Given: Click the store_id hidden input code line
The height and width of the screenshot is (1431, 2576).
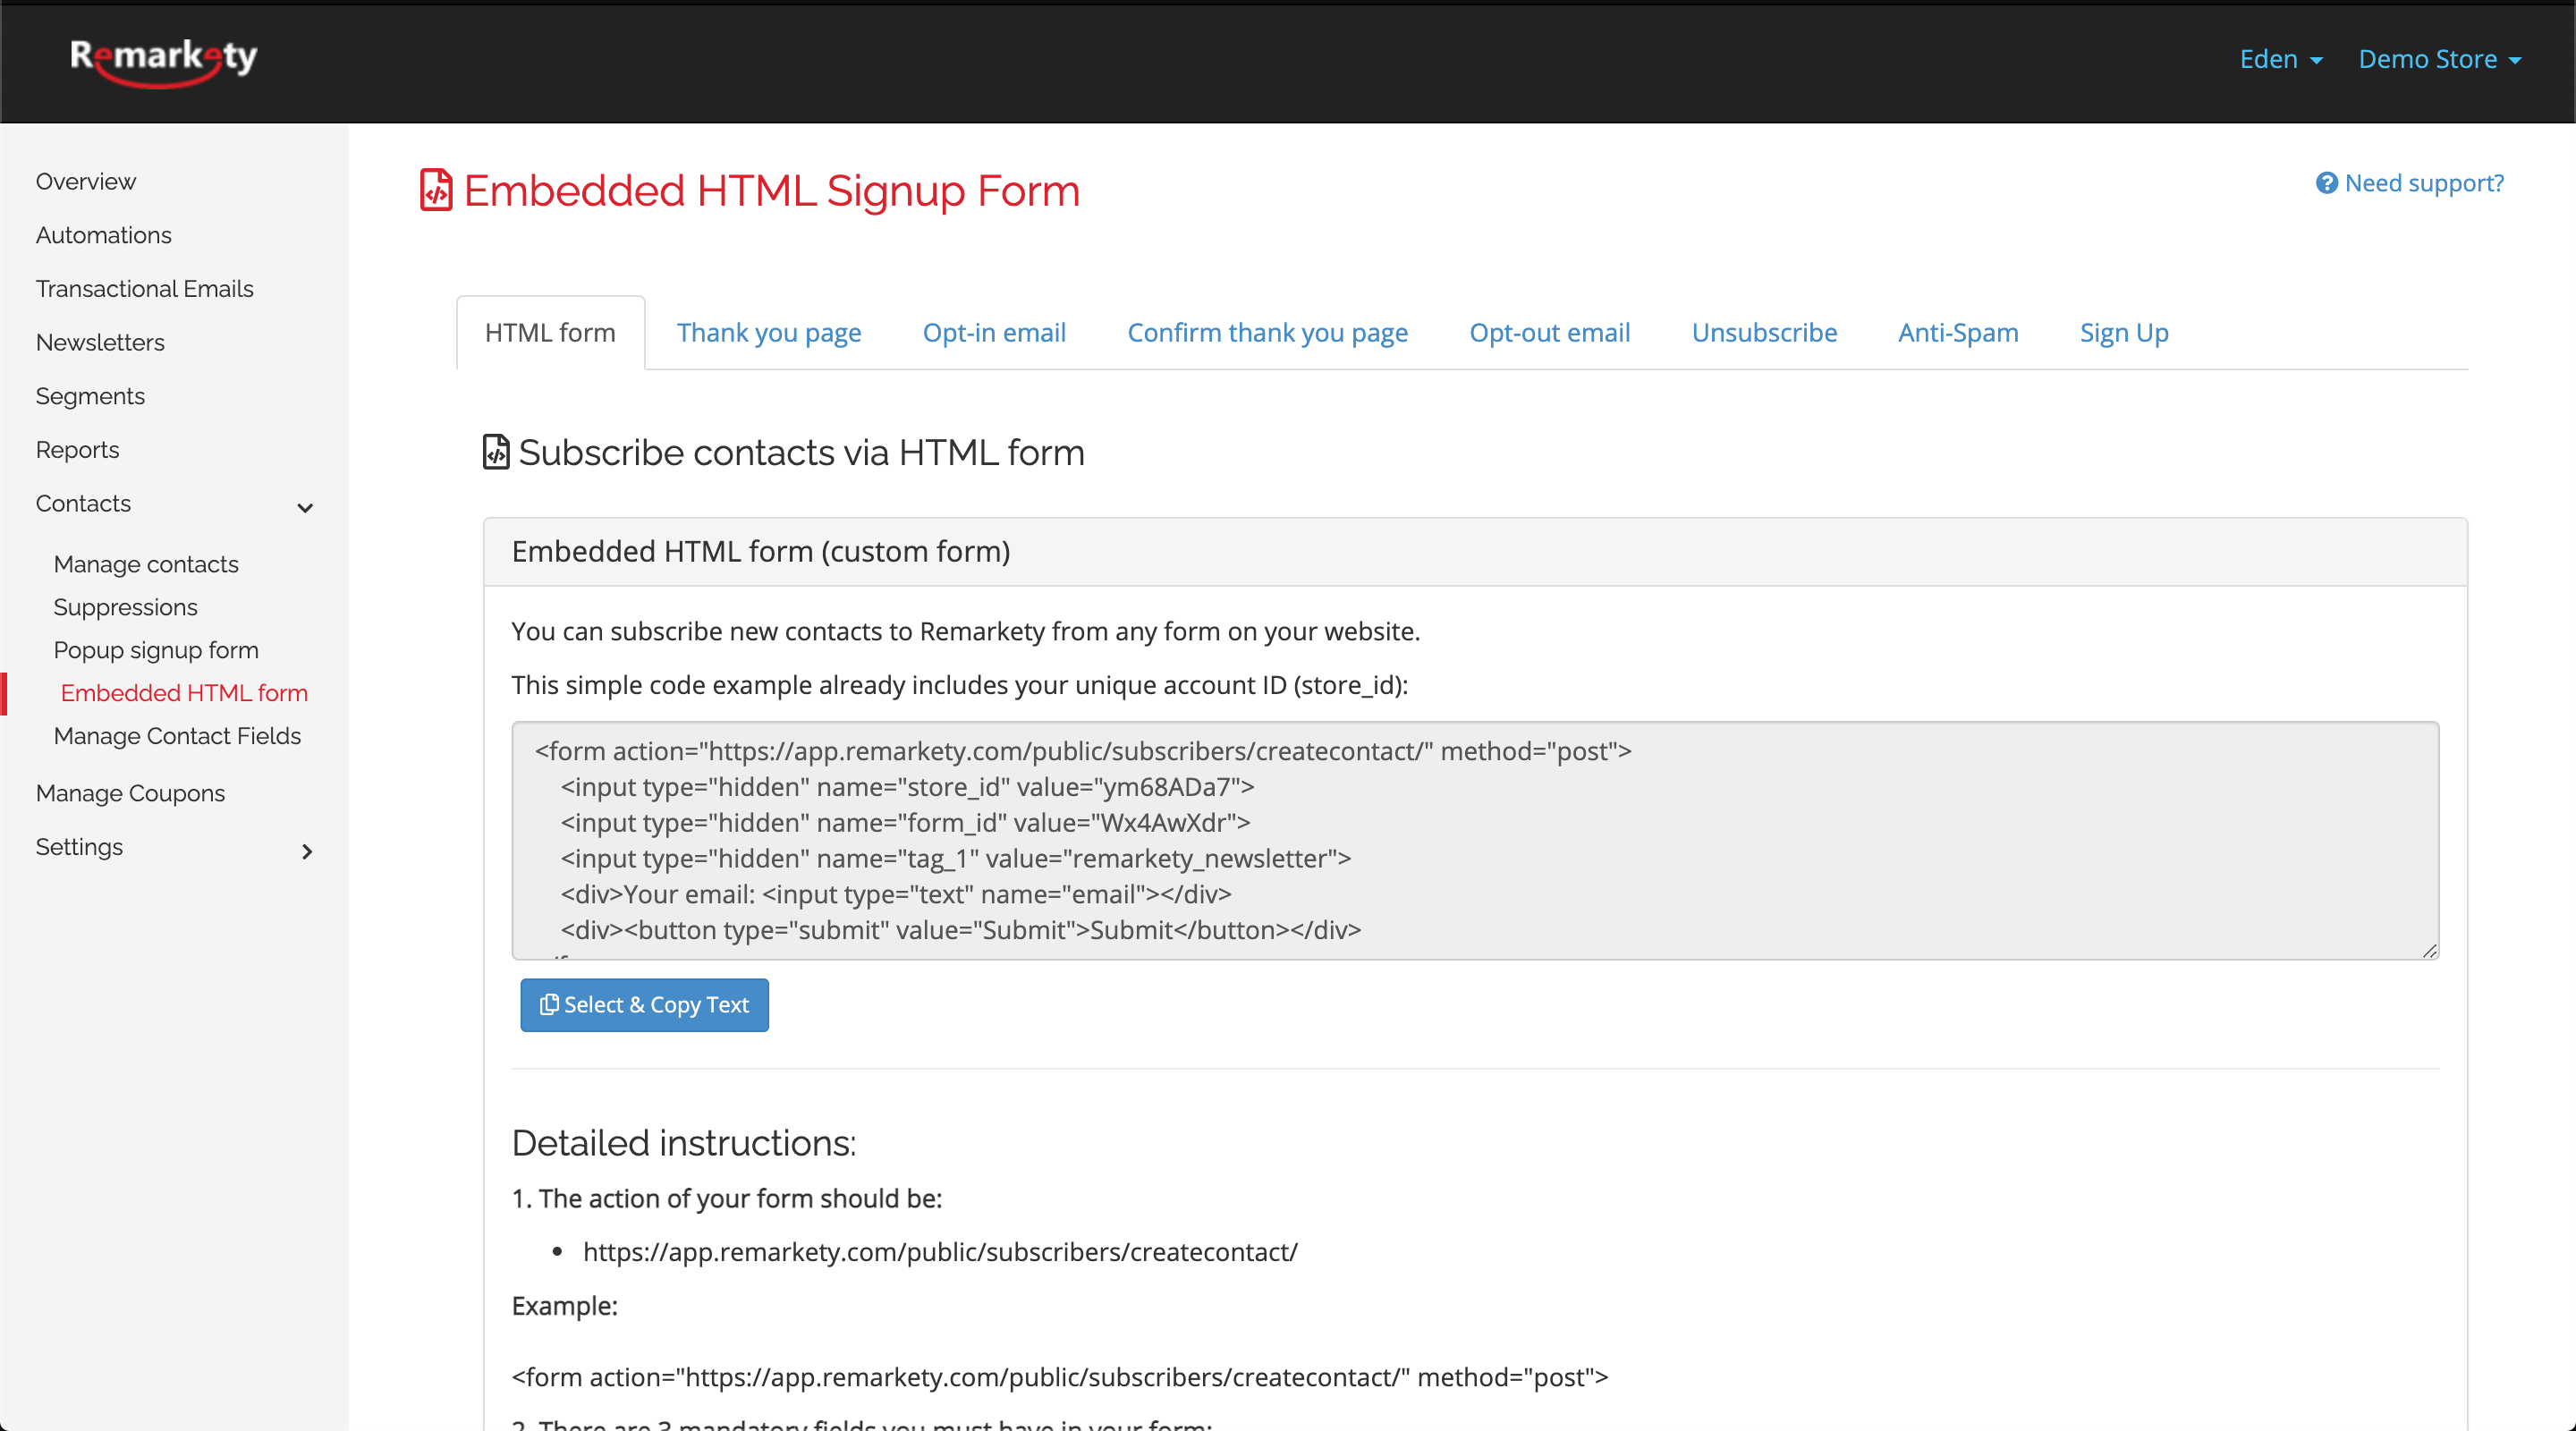Looking at the screenshot, I should pos(907,787).
